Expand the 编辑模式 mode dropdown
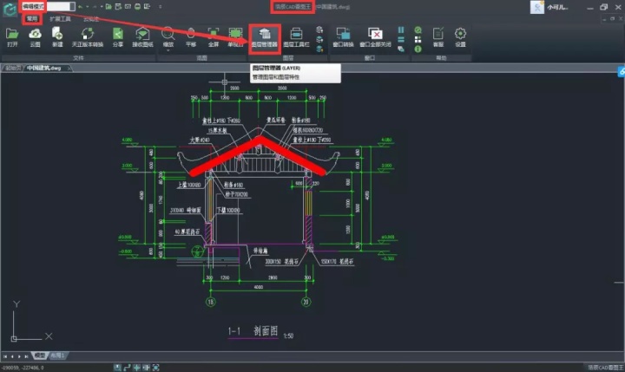The height and width of the screenshot is (372, 625). [72, 6]
